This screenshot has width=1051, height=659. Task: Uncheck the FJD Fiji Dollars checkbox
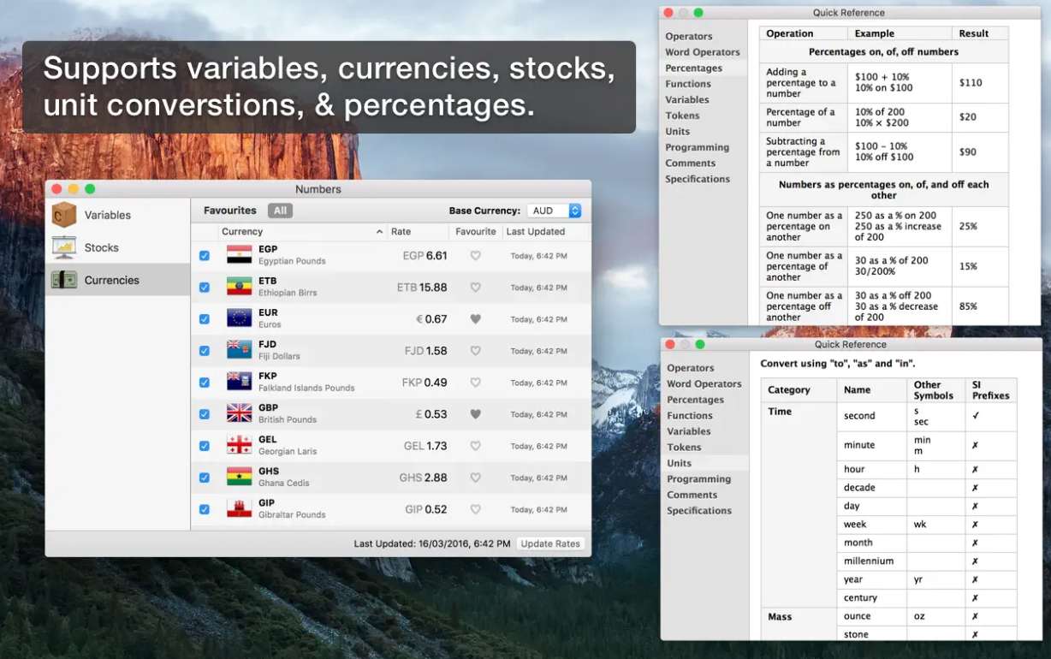204,351
